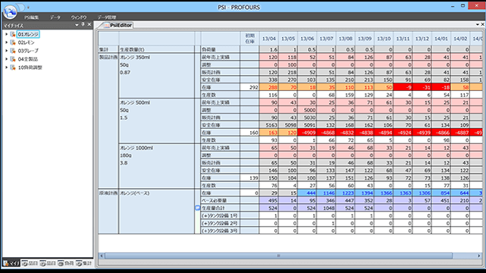Select the オレンジ 500ml product cell
This screenshot has width=486, height=273.
(x=156, y=121)
